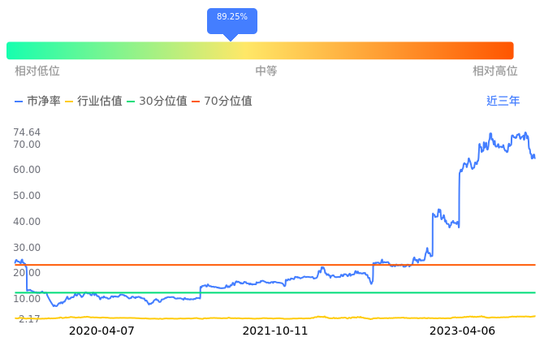Hide the 30分位值 legend series
Viewport: 557px width, 359px height.
click(x=157, y=102)
